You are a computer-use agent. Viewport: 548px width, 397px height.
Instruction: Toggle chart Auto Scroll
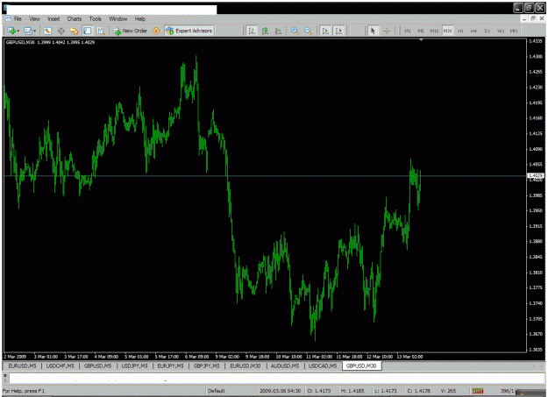(325, 31)
